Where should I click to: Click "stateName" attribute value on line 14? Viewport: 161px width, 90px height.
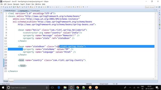[49, 49]
